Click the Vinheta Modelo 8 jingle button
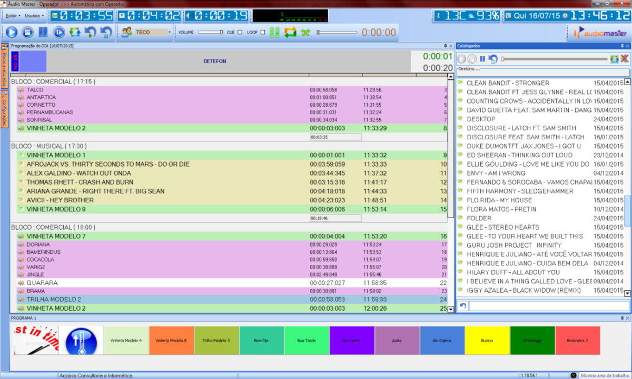Screen dimensions: 632x379 click(171, 341)
